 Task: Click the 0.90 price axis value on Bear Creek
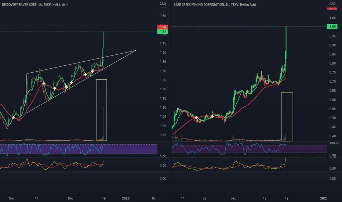[332, 45]
